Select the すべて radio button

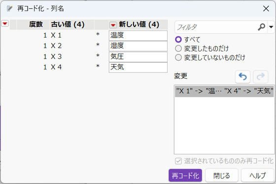[x=178, y=39]
